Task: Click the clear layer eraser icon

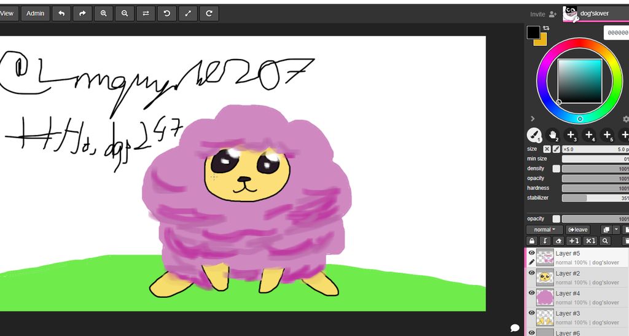Action: tap(558, 241)
